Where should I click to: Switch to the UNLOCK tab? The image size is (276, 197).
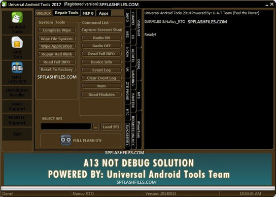(44, 13)
